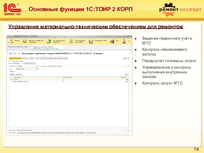Click into the Ответственный field
This screenshot has width=204, height=153.
(x=71, y=130)
